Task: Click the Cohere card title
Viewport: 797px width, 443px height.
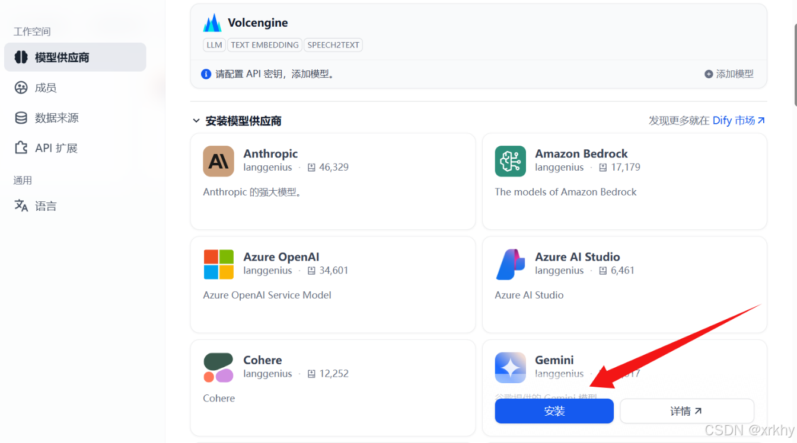Action: (263, 359)
